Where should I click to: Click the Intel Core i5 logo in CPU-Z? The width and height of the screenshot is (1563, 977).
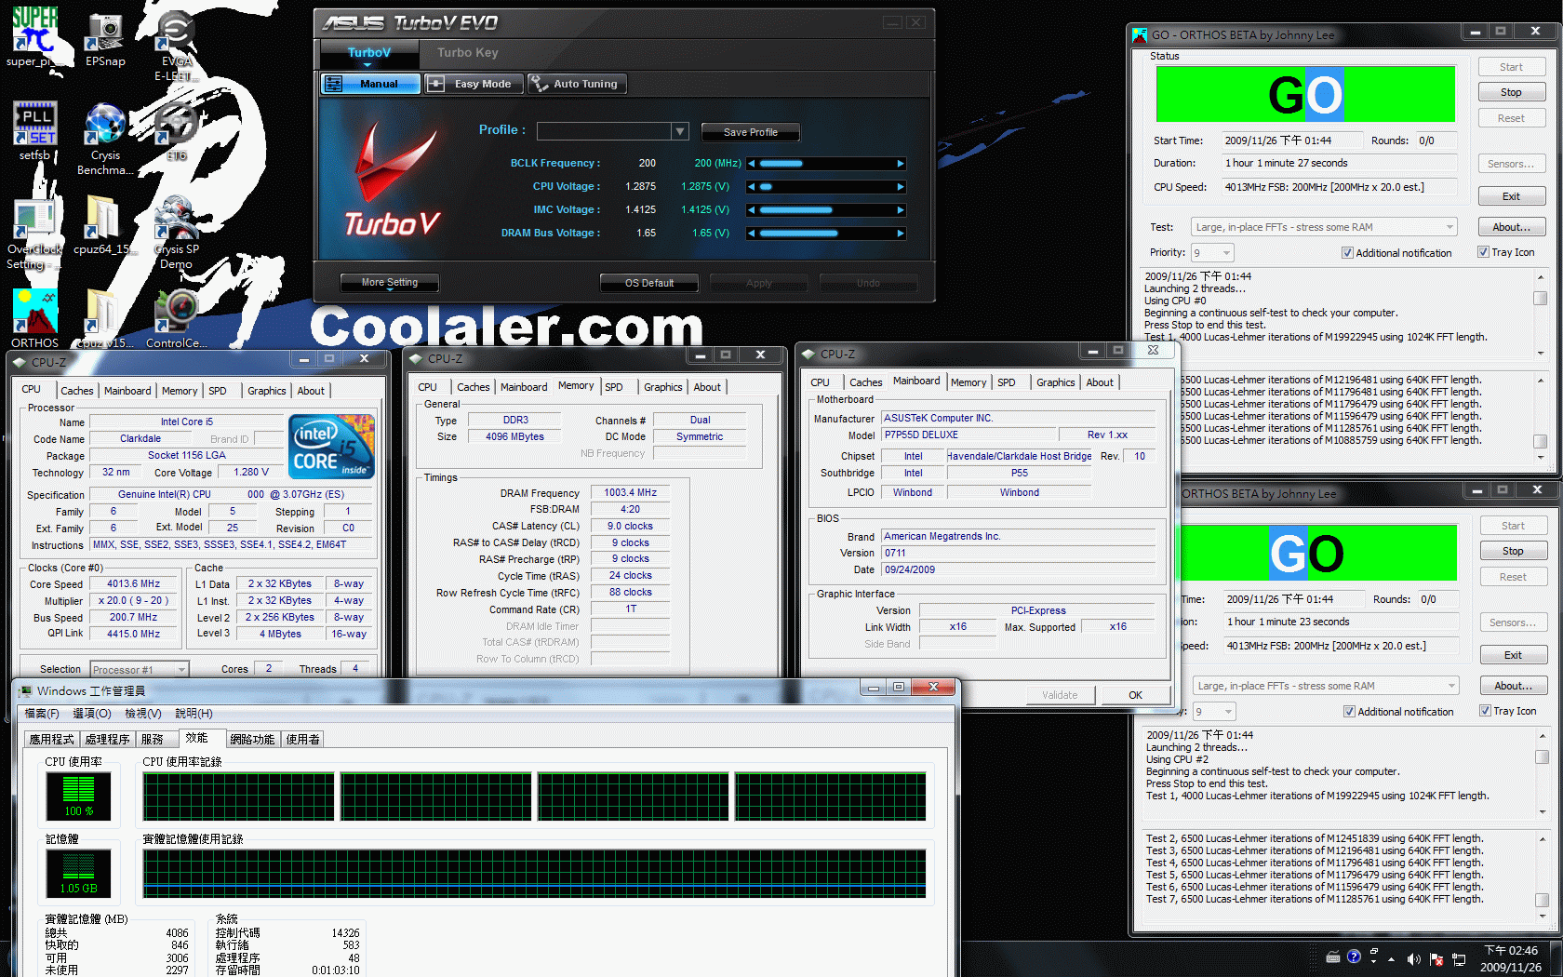[332, 447]
